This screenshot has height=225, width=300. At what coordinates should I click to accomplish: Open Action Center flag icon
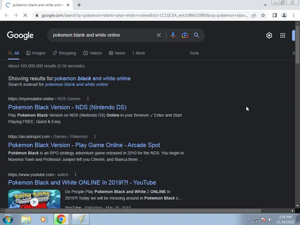click(x=263, y=219)
